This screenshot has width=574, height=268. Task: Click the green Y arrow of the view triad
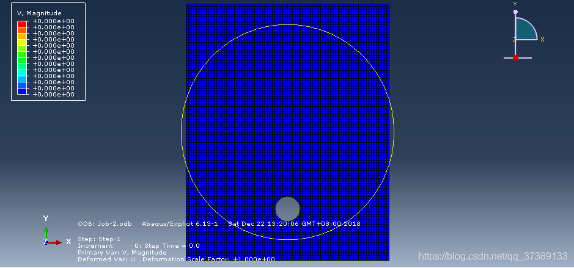pyautogui.click(x=46, y=233)
